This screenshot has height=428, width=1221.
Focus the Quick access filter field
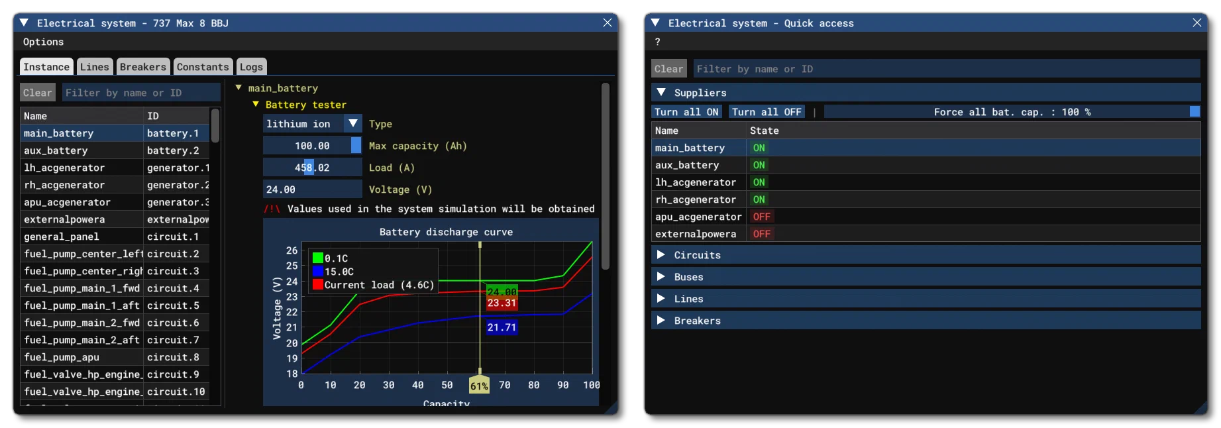click(947, 69)
